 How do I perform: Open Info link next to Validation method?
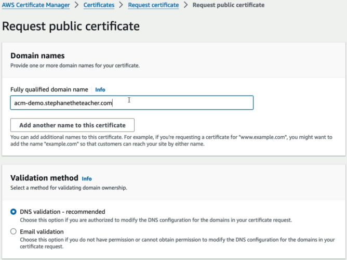(87, 178)
